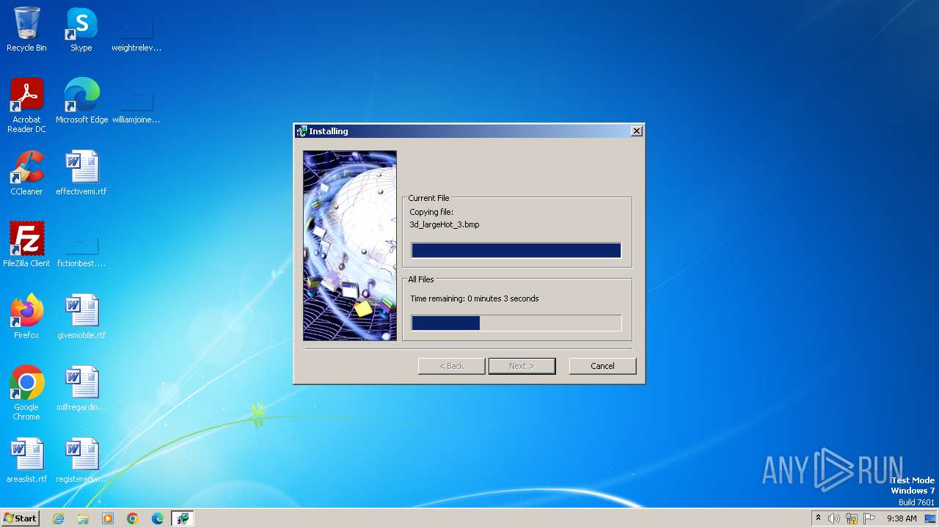Open the network tray icon
Image resolution: width=939 pixels, height=528 pixels.
(x=852, y=518)
